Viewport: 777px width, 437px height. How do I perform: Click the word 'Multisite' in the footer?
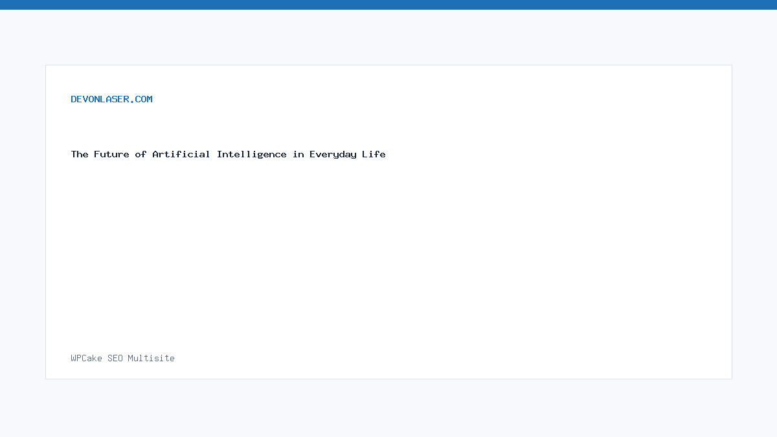[151, 358]
